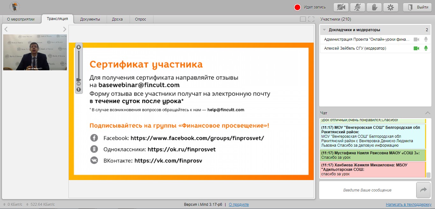The height and width of the screenshot is (209, 435).
Task: Switch to windowed layout square icon
Action: point(303,19)
